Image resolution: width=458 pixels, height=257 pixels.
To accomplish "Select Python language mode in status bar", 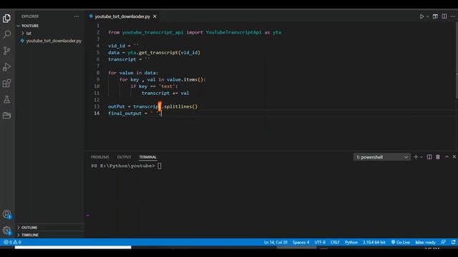I will pyautogui.click(x=351, y=242).
